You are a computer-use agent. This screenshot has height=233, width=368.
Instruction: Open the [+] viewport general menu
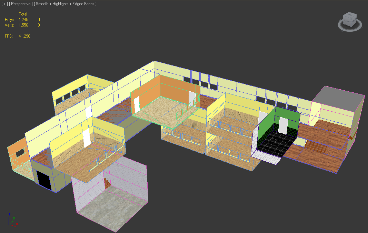pyautogui.click(x=4, y=4)
